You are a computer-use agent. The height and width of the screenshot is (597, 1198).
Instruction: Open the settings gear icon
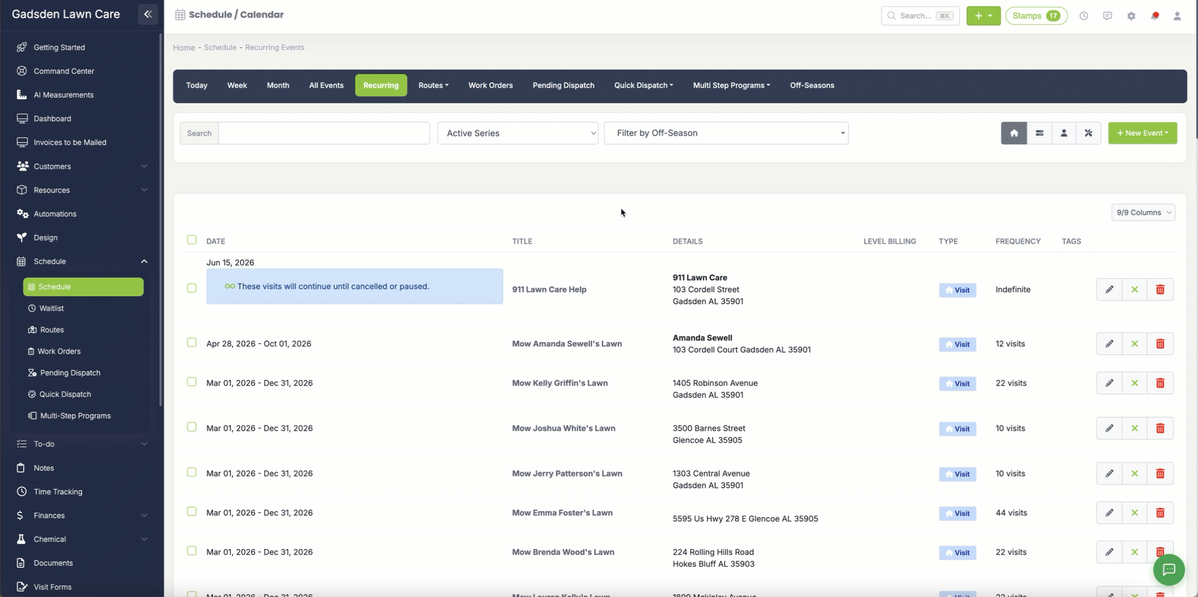point(1131,16)
